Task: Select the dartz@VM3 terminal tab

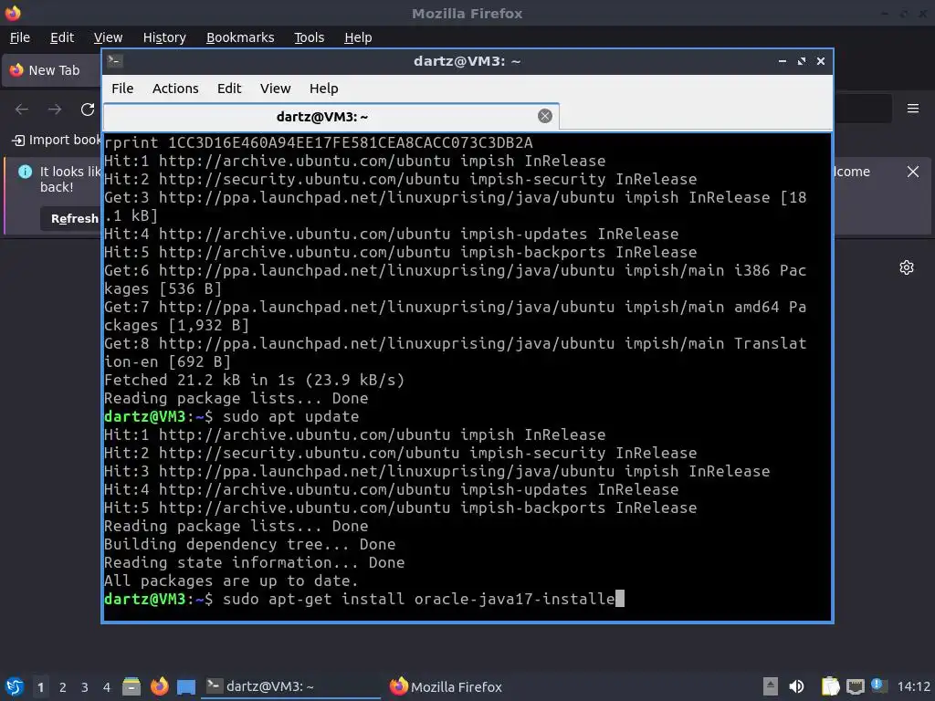Action: 331,116
